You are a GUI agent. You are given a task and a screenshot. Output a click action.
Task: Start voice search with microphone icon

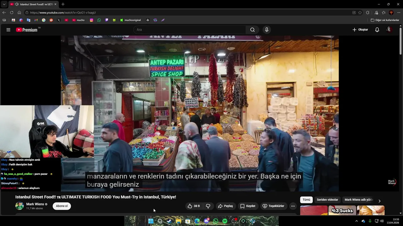pos(267,30)
